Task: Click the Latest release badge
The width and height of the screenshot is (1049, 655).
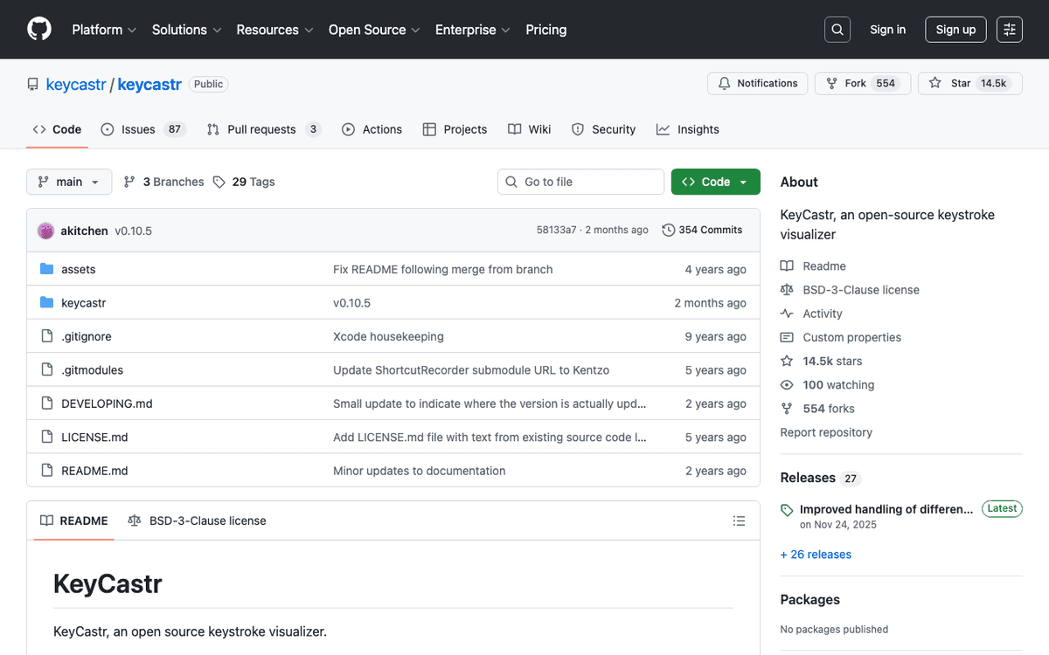Action: coord(1001,508)
